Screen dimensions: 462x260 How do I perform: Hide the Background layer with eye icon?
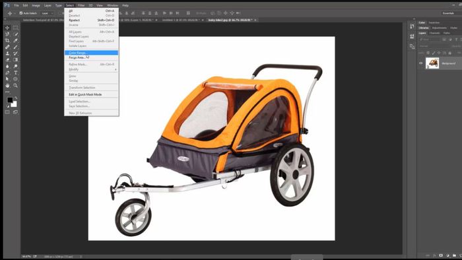tap(421, 63)
